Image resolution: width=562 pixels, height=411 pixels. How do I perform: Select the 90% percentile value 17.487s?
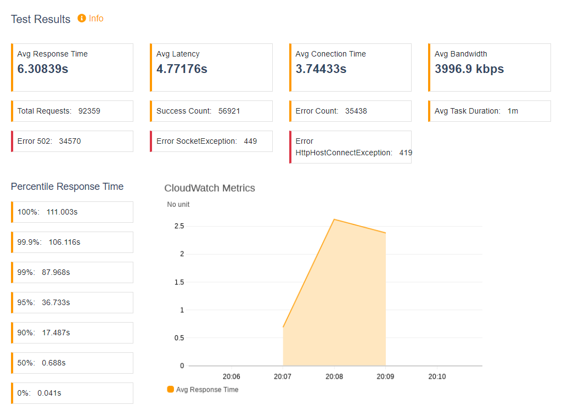point(56,333)
